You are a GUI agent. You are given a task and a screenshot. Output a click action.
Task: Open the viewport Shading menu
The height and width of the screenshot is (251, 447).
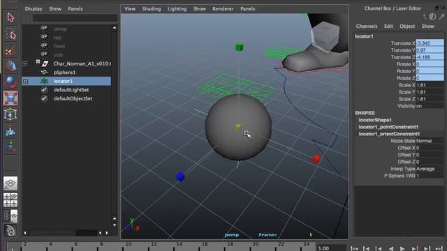click(x=152, y=9)
